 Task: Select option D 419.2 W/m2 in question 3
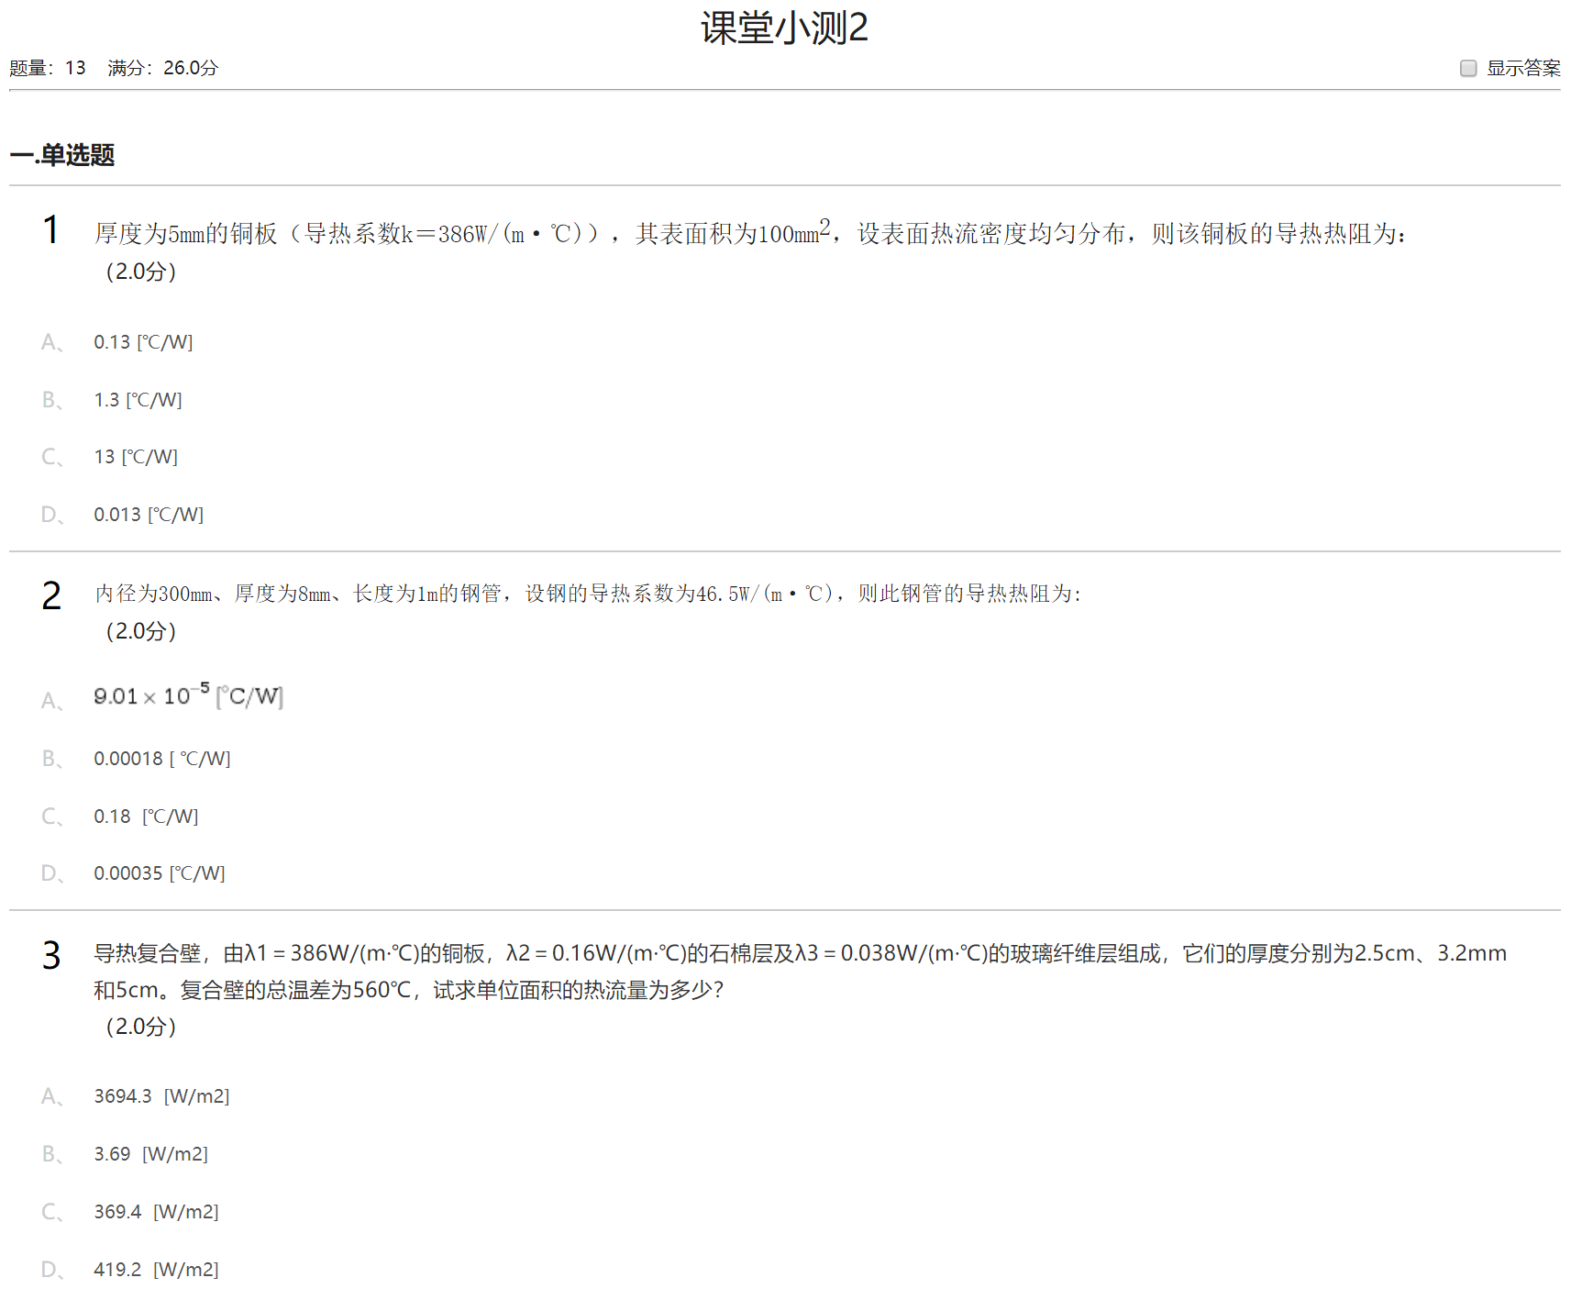[156, 1270]
